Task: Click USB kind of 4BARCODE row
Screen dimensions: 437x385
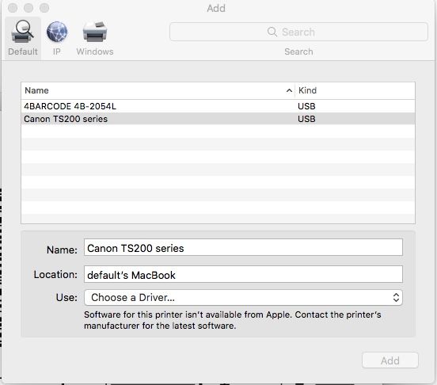Action: 306,106
